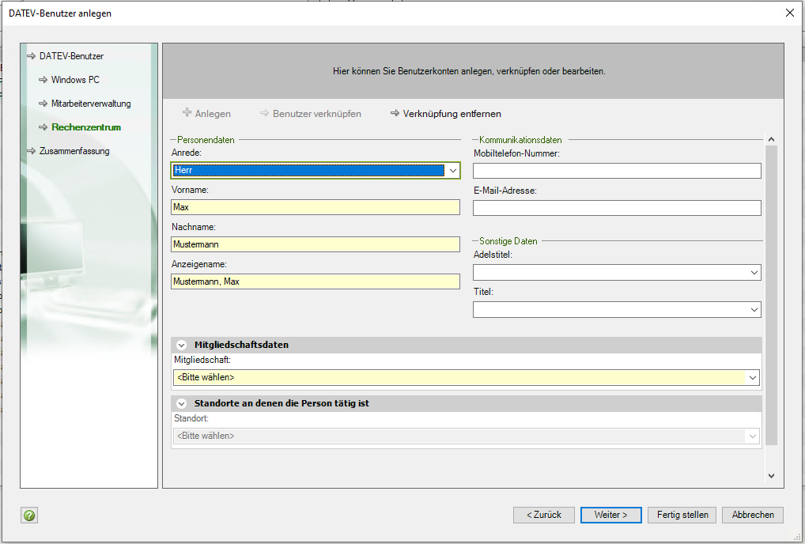Click the arrow icon next to DATEV-Benutzer

coord(32,56)
